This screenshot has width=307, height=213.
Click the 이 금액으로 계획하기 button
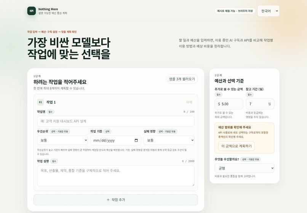click(x=237, y=146)
